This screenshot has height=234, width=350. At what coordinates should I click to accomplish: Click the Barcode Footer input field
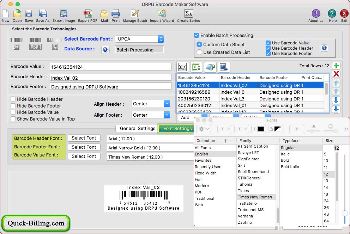tap(110, 87)
